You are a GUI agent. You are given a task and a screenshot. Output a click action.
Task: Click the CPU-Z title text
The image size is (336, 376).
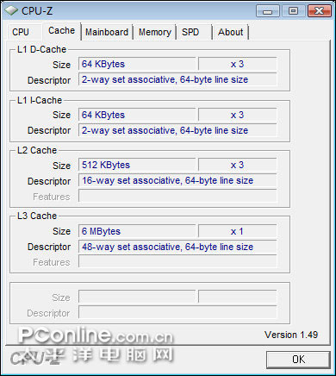pyautogui.click(x=37, y=11)
